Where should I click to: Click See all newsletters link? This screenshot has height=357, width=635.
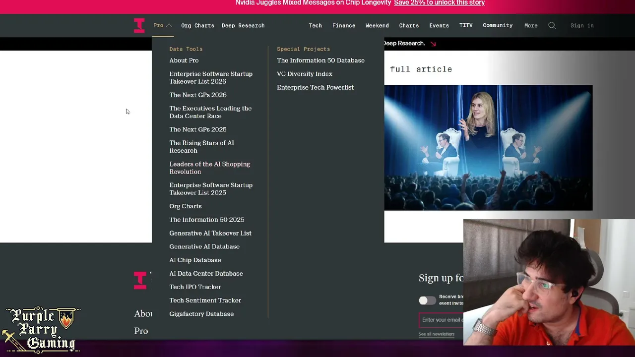(x=437, y=334)
